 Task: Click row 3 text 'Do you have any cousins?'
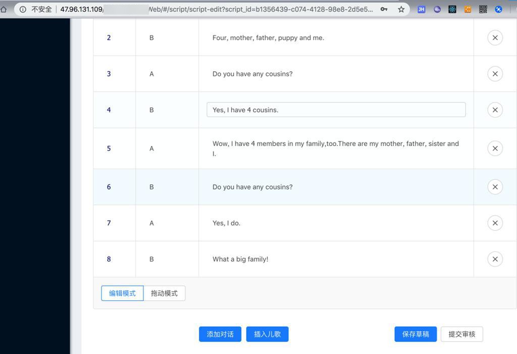(252, 74)
